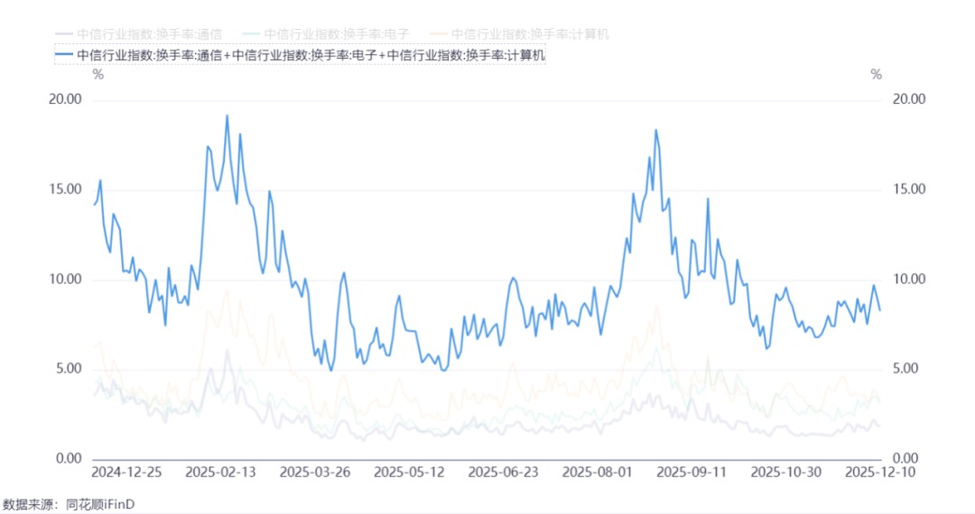The height and width of the screenshot is (514, 975).
Task: Click the 2025-12-10 x-axis date label
Action: coord(880,473)
